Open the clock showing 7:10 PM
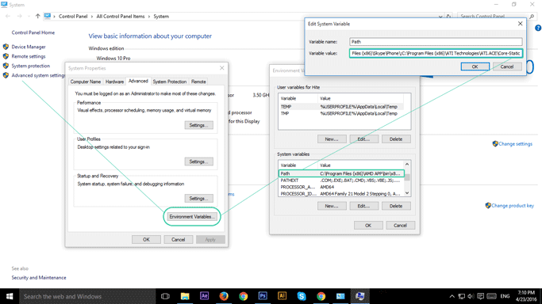Viewport: 542px width, 304px height. [x=525, y=296]
